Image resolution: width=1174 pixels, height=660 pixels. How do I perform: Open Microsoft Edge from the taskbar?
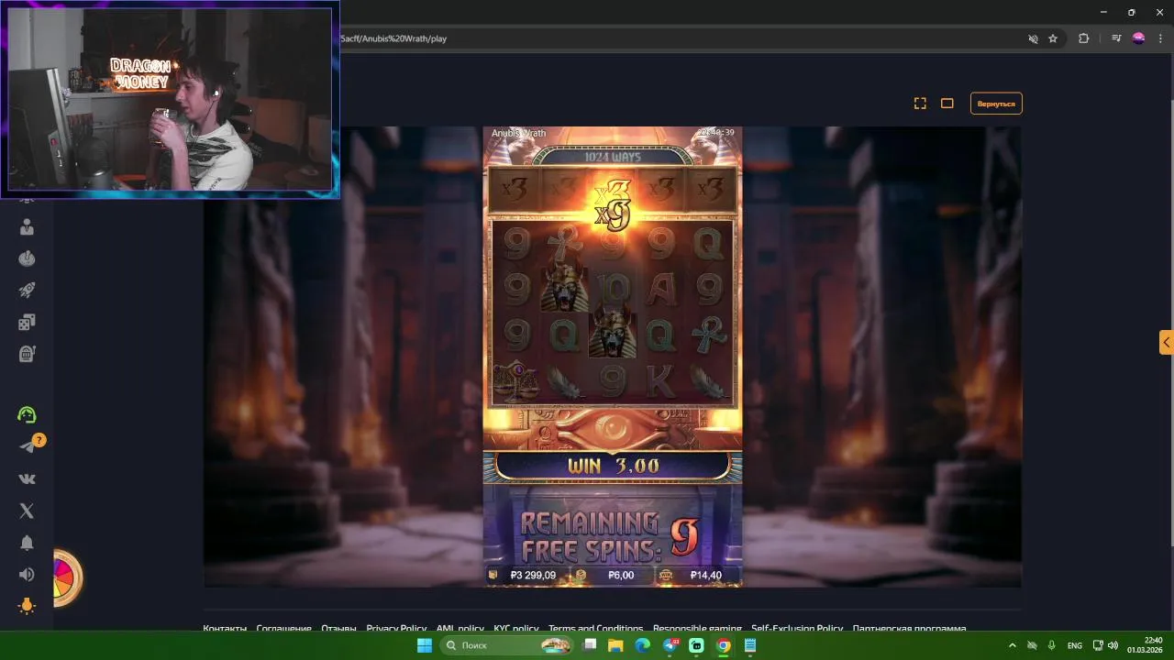coord(642,645)
